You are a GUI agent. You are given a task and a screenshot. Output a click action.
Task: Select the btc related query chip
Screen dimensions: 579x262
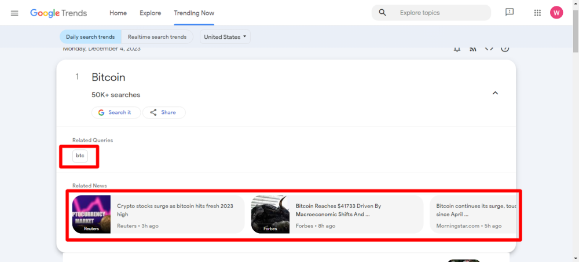click(80, 156)
